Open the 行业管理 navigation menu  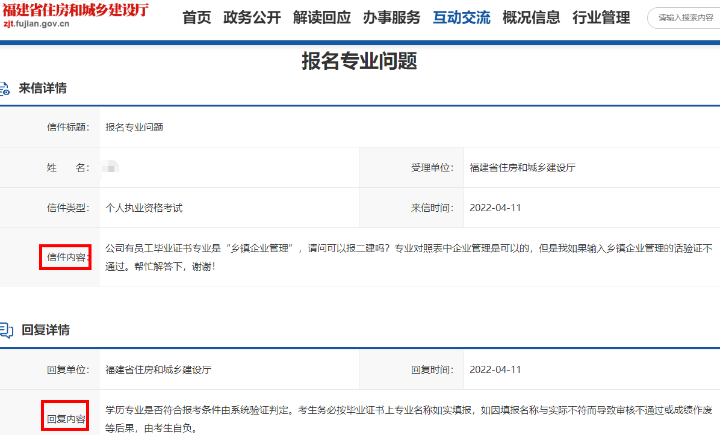pyautogui.click(x=601, y=18)
